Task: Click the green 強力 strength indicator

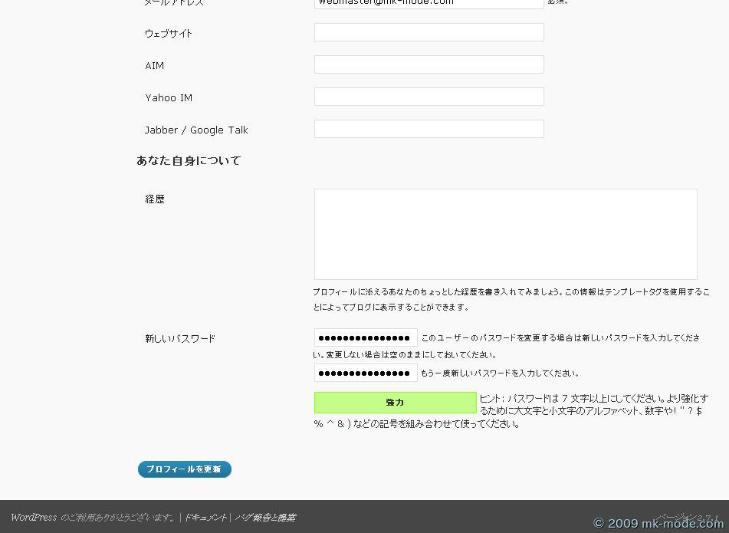Action: coord(395,403)
